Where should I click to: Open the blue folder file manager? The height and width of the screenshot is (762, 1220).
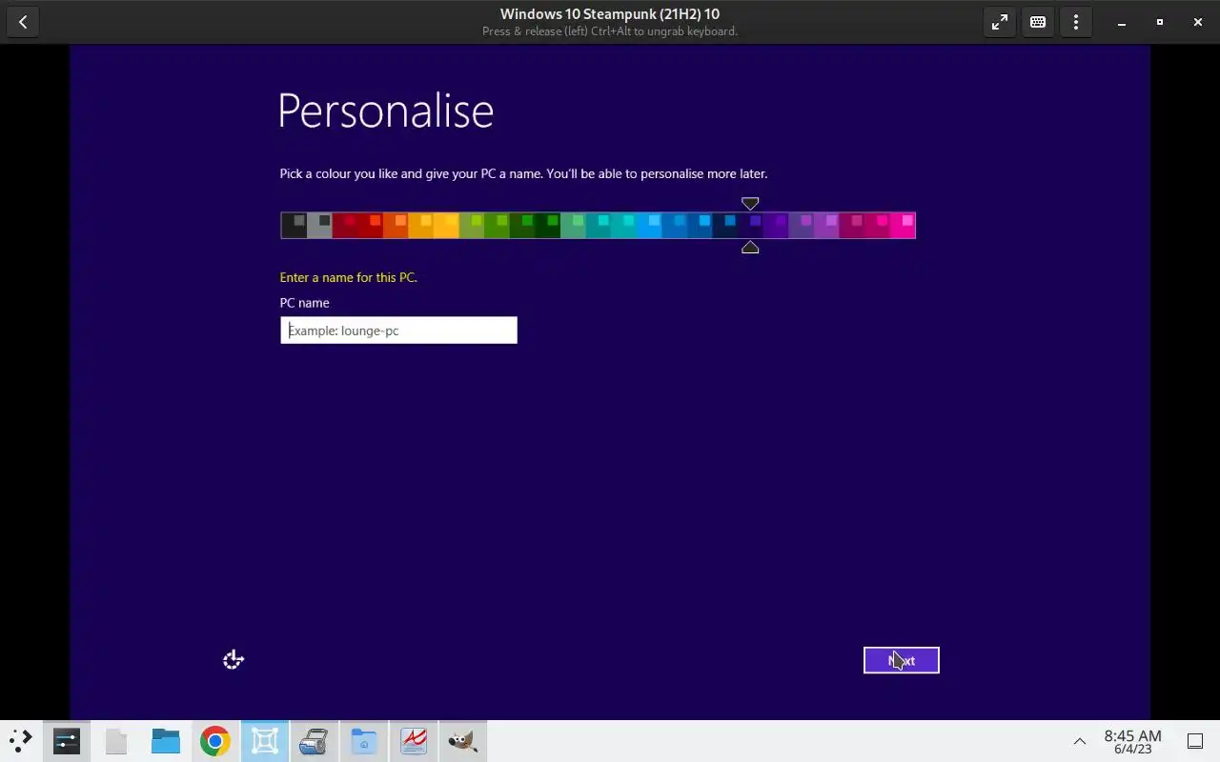click(x=166, y=741)
